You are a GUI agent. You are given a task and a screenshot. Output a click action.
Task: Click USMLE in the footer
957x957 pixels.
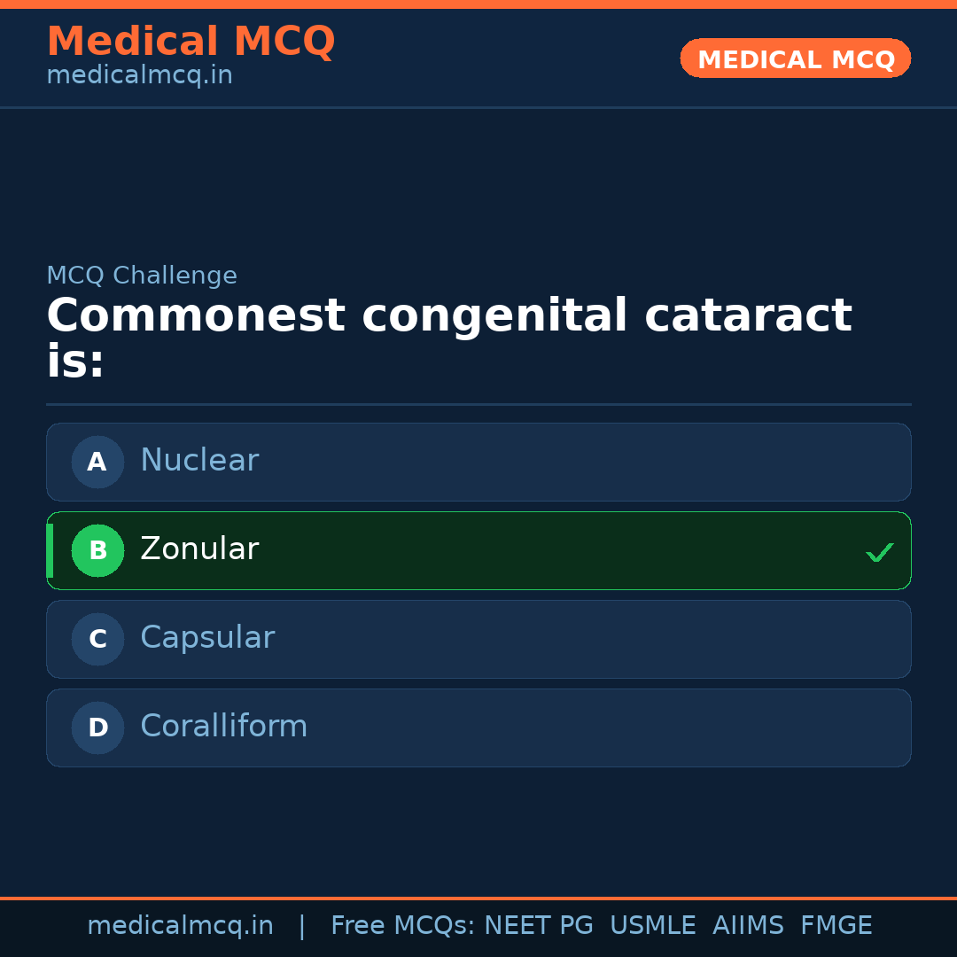click(x=652, y=926)
